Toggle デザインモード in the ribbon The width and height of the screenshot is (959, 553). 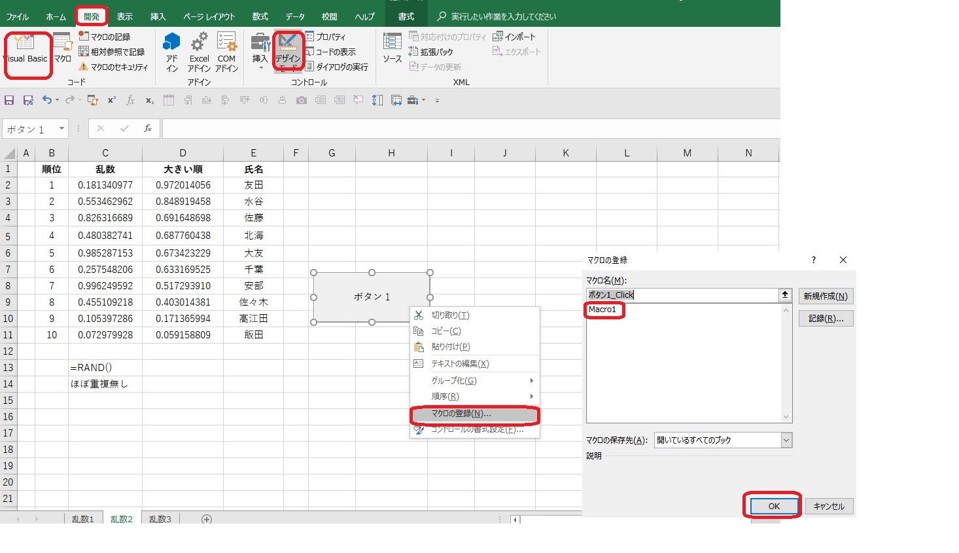click(x=288, y=52)
